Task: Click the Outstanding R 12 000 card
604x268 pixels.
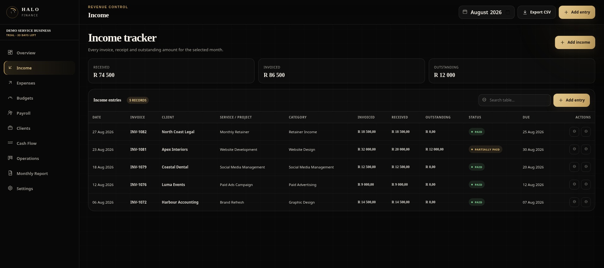Action: (x=512, y=71)
